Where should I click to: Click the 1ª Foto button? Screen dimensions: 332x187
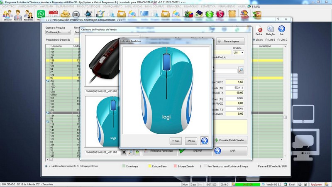pos(176,141)
